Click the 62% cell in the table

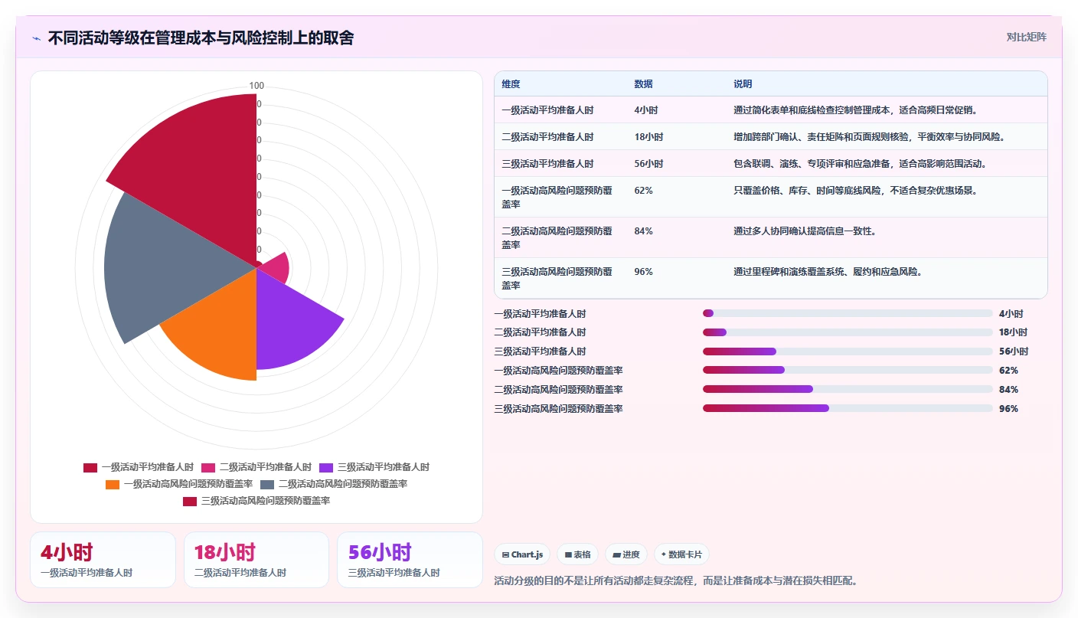click(x=643, y=191)
